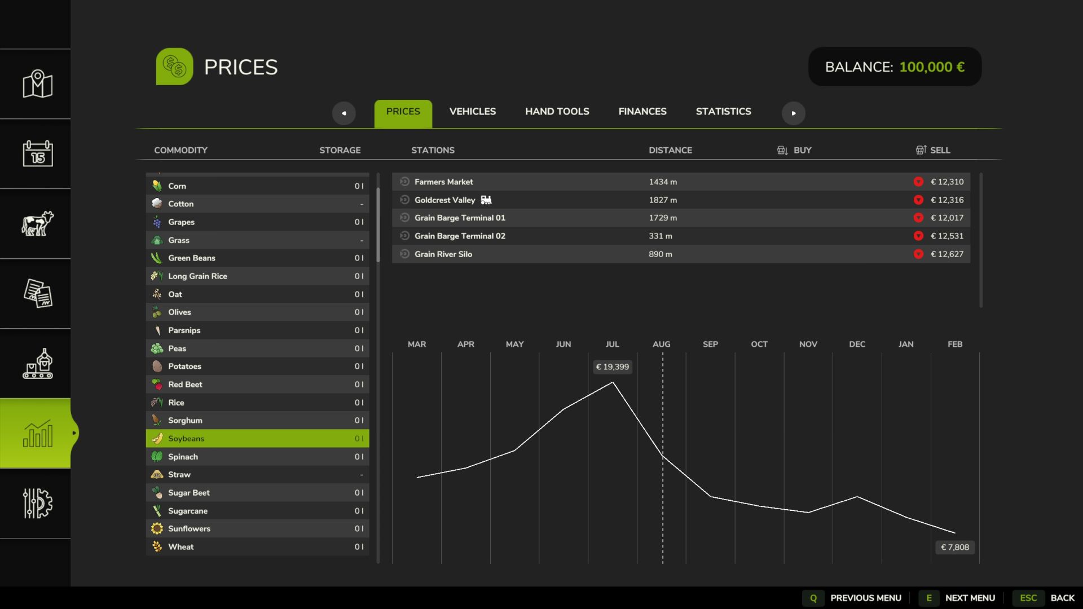Open the animals cow icon
The width and height of the screenshot is (1083, 609).
37,223
